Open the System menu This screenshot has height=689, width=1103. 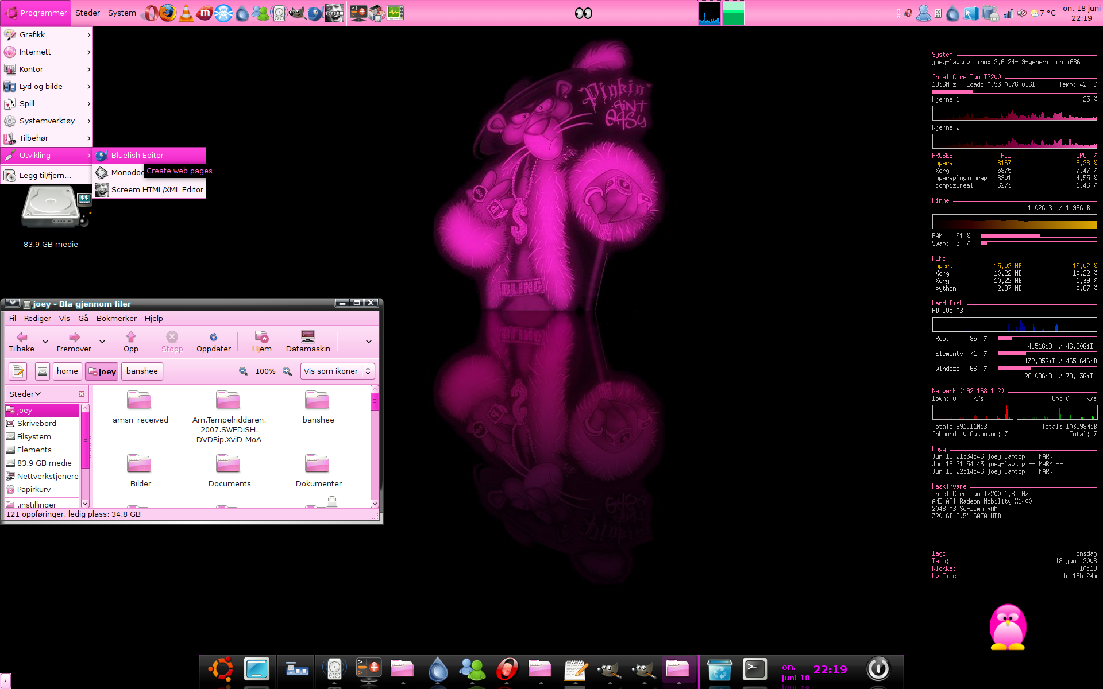[x=122, y=13]
